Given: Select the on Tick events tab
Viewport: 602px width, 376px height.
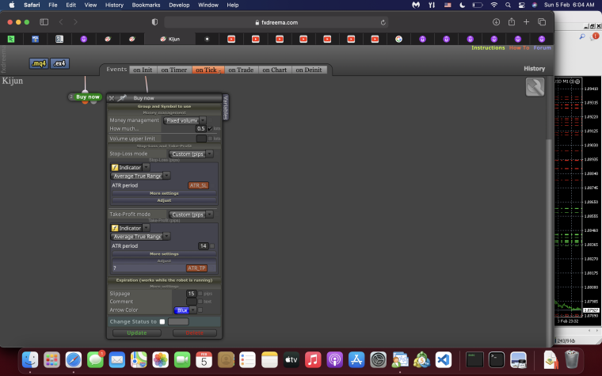Looking at the screenshot, I should coord(208,70).
